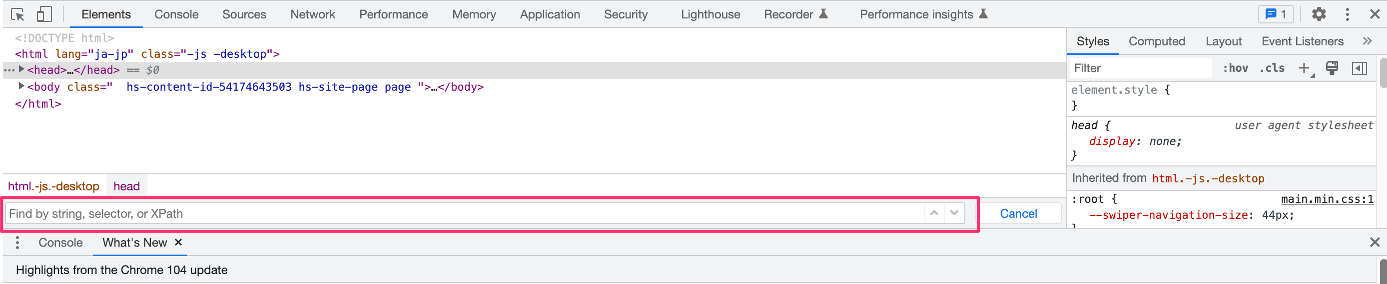Open the customize DevTools three-dot menu
This screenshot has width=1387, height=284.
[1347, 14]
